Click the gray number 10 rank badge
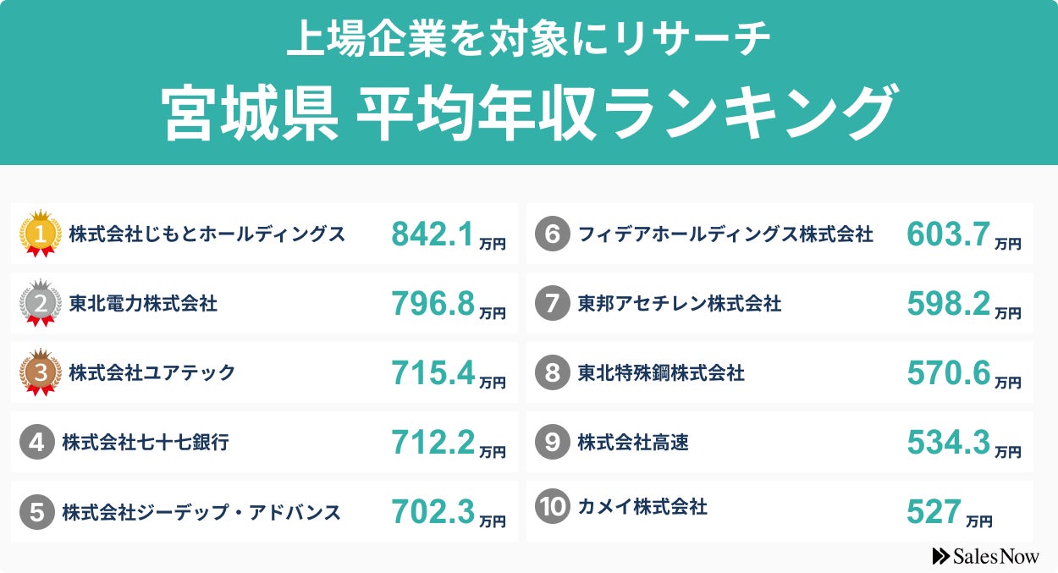The height and width of the screenshot is (573, 1058). pyautogui.click(x=553, y=507)
